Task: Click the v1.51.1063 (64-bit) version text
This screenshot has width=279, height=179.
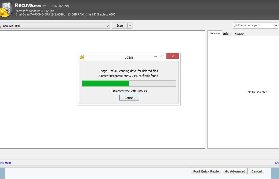Action: [x=56, y=6]
